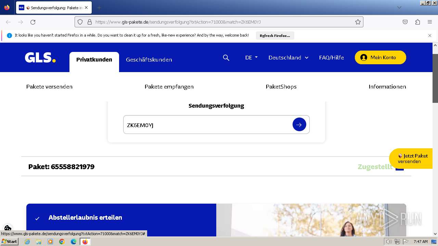Reload the page in Firefox
The height and width of the screenshot is (246, 438).
(33, 22)
